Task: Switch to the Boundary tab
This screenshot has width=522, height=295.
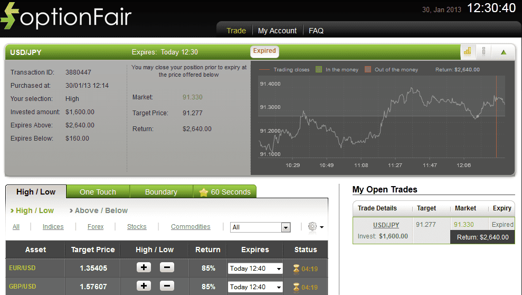Action: click(161, 192)
